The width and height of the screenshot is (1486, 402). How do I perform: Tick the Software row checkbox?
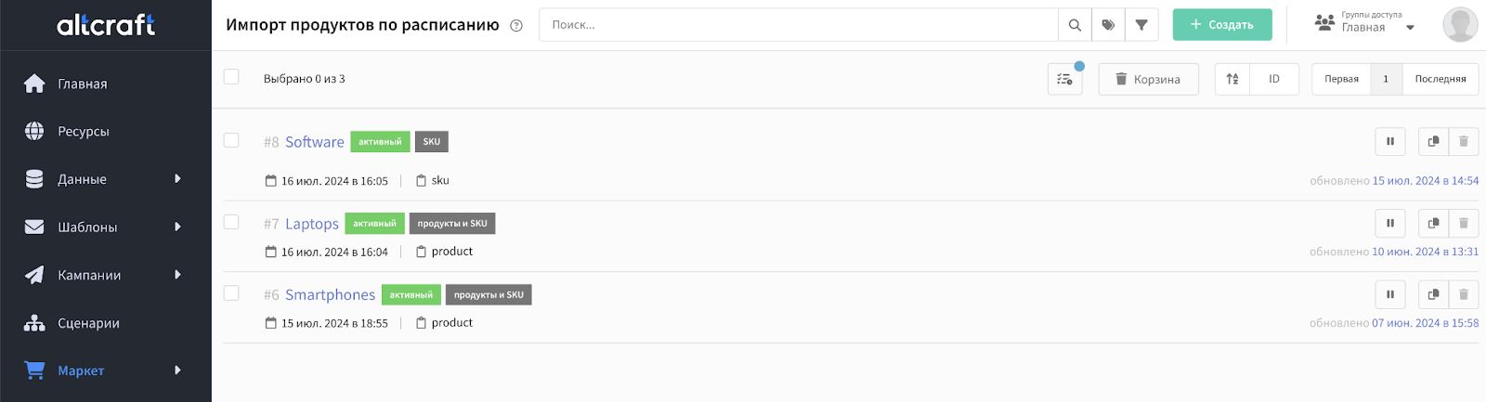pyautogui.click(x=231, y=140)
